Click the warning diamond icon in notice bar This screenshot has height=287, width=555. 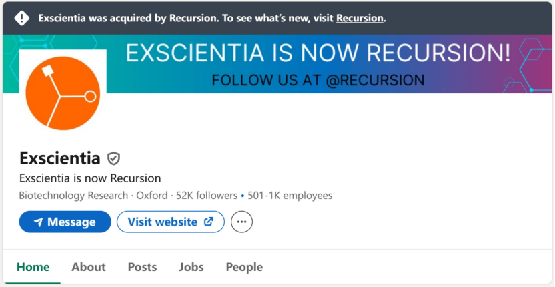pyautogui.click(x=22, y=18)
